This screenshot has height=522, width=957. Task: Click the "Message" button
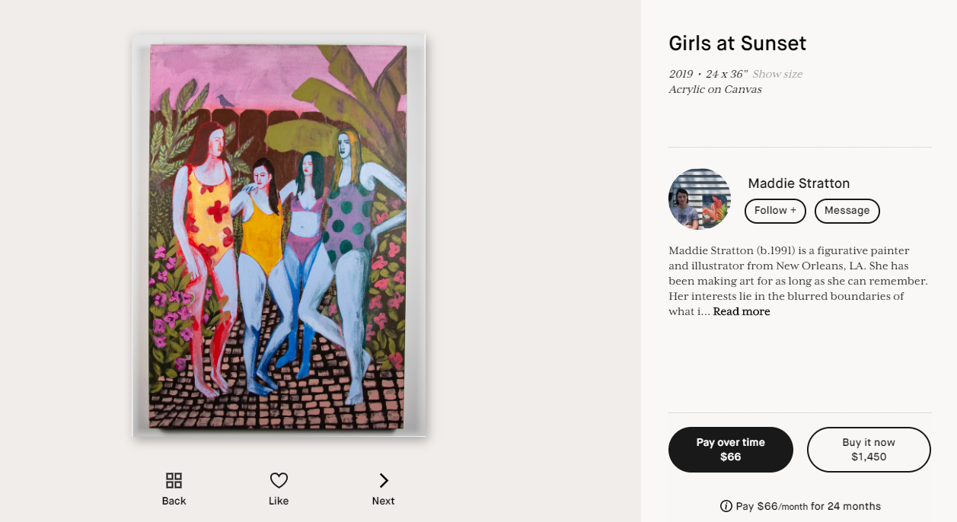[847, 211]
